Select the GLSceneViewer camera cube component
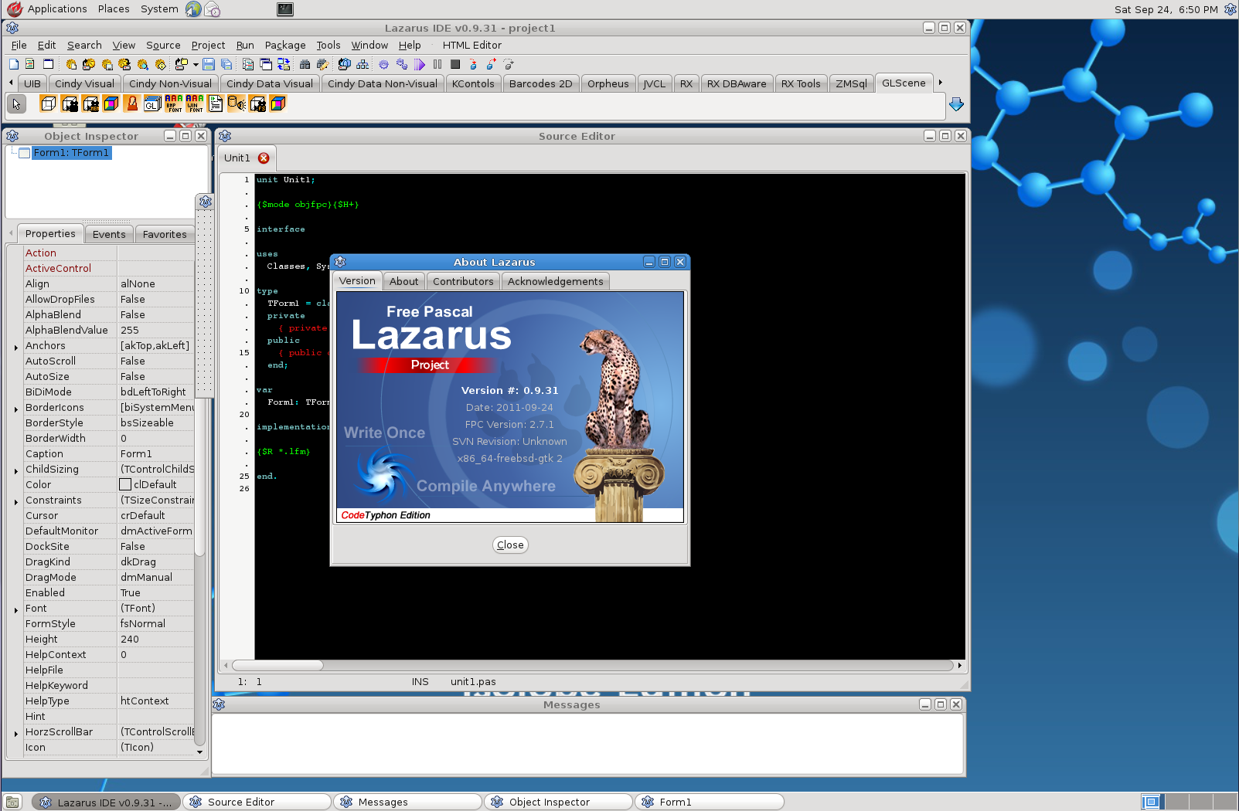 69,103
